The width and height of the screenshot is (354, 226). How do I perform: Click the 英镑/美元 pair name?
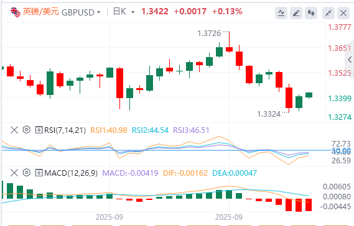[x=41, y=12]
